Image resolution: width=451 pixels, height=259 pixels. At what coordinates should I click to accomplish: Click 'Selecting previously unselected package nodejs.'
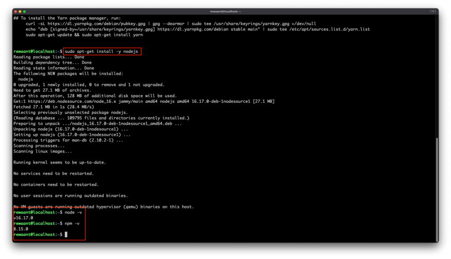click(71, 112)
